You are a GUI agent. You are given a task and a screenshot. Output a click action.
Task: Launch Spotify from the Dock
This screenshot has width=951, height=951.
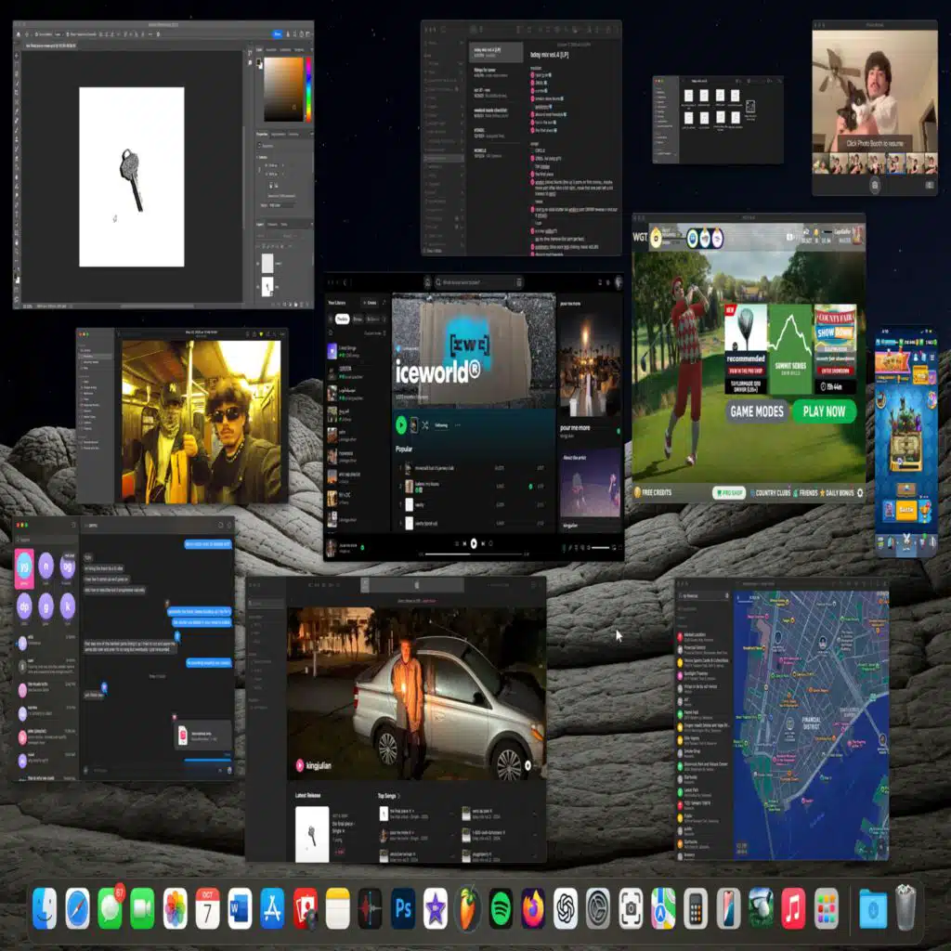[x=501, y=907]
